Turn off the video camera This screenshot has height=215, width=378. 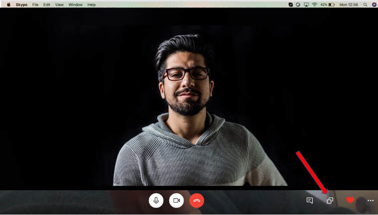(177, 200)
